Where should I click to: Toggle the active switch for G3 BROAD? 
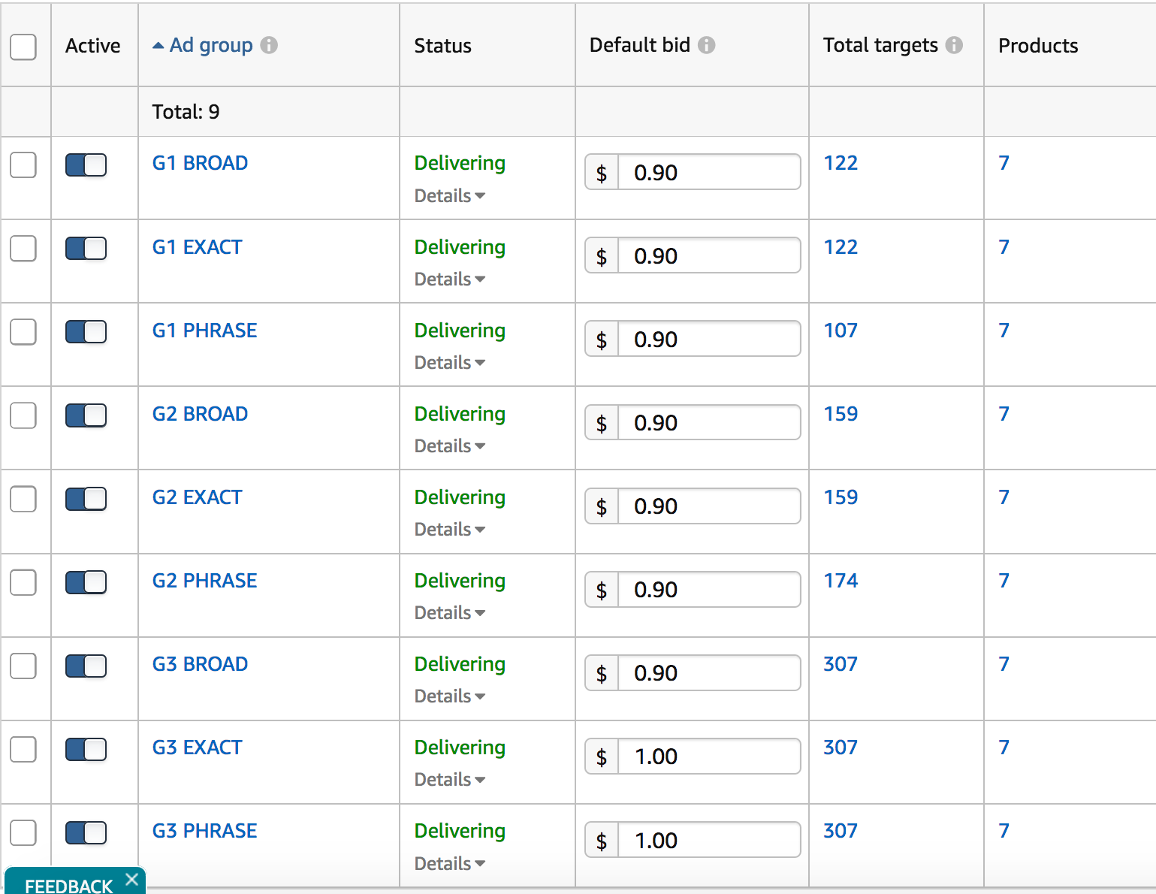[86, 665]
